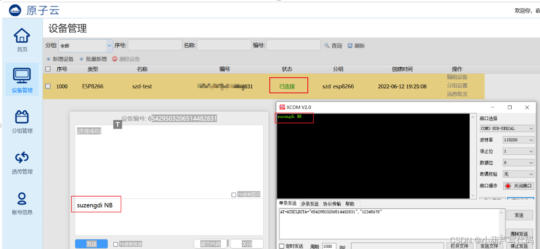Screen dimensions: 540x249
Task: Open 账号信息 person icon in sidebar
Action: pyautogui.click(x=22, y=199)
